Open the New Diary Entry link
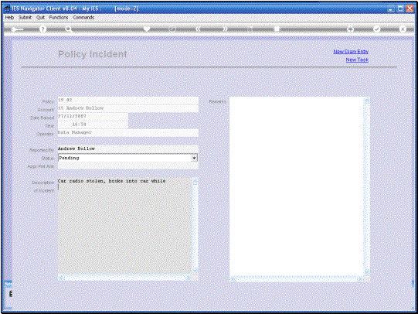 [351, 52]
